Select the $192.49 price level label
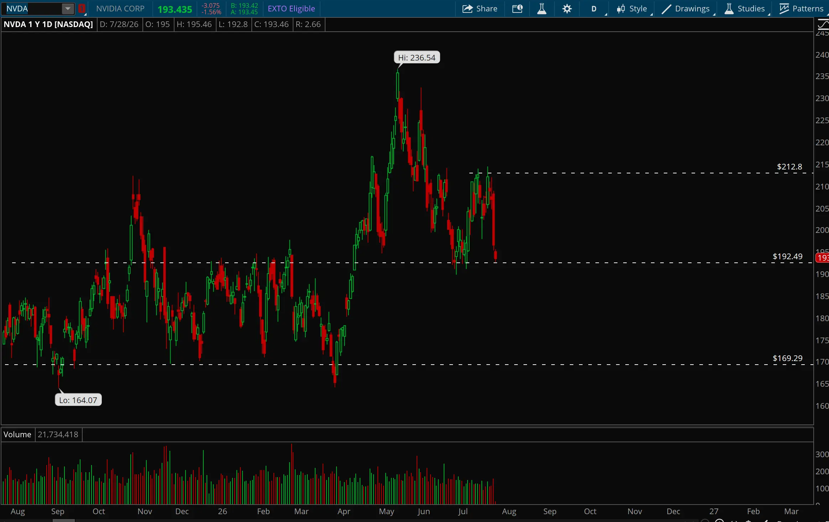Viewport: 829px width, 522px height. point(788,256)
